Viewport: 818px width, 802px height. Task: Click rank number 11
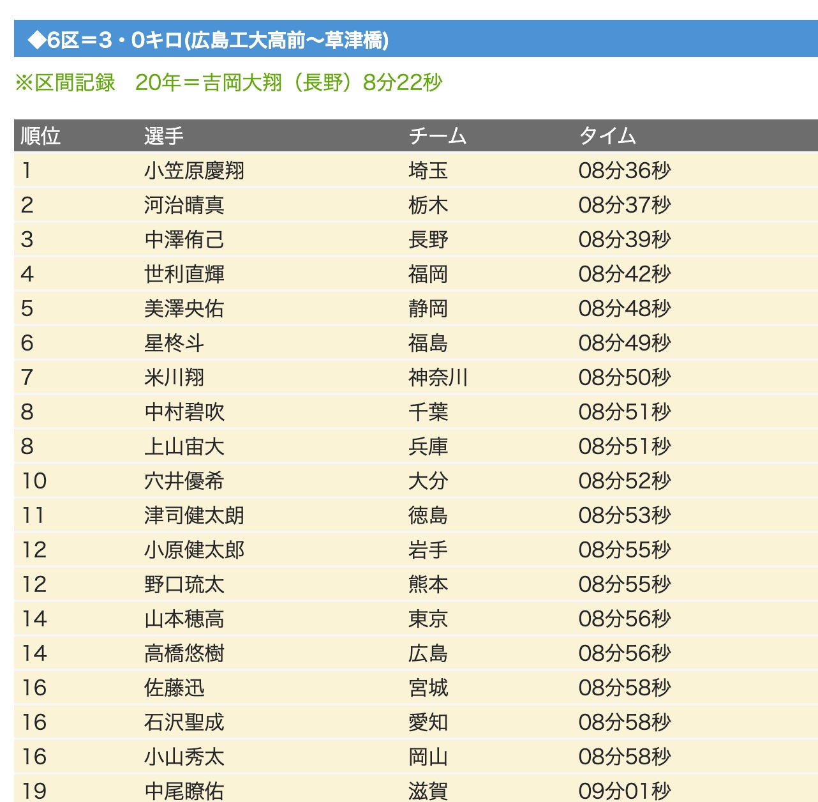pos(33,515)
